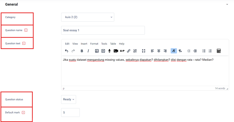Viewport: 234px width, 122px height.
Task: Record video with the camera icon
Action: click(x=116, y=51)
